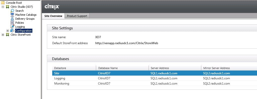Click SQL2.radiusdc1.com in the Logging row
The image size is (257, 99).
coord(216,78)
